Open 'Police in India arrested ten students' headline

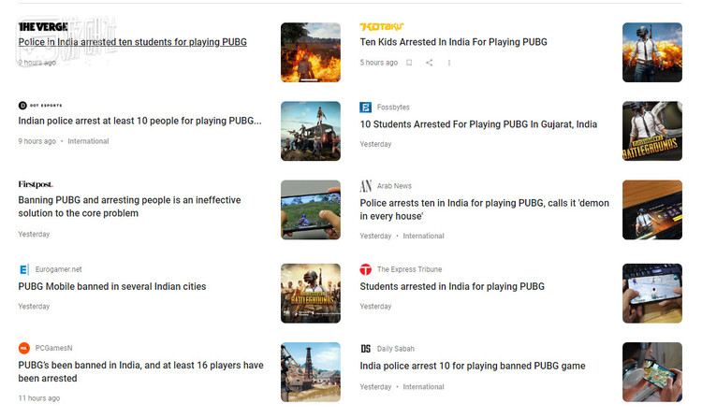coord(132,42)
